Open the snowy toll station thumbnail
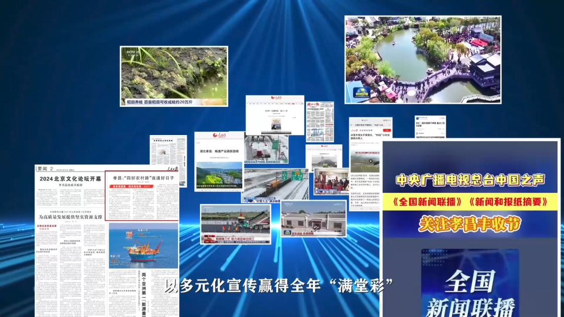Viewport: 564px width, 317px height. tap(266, 149)
